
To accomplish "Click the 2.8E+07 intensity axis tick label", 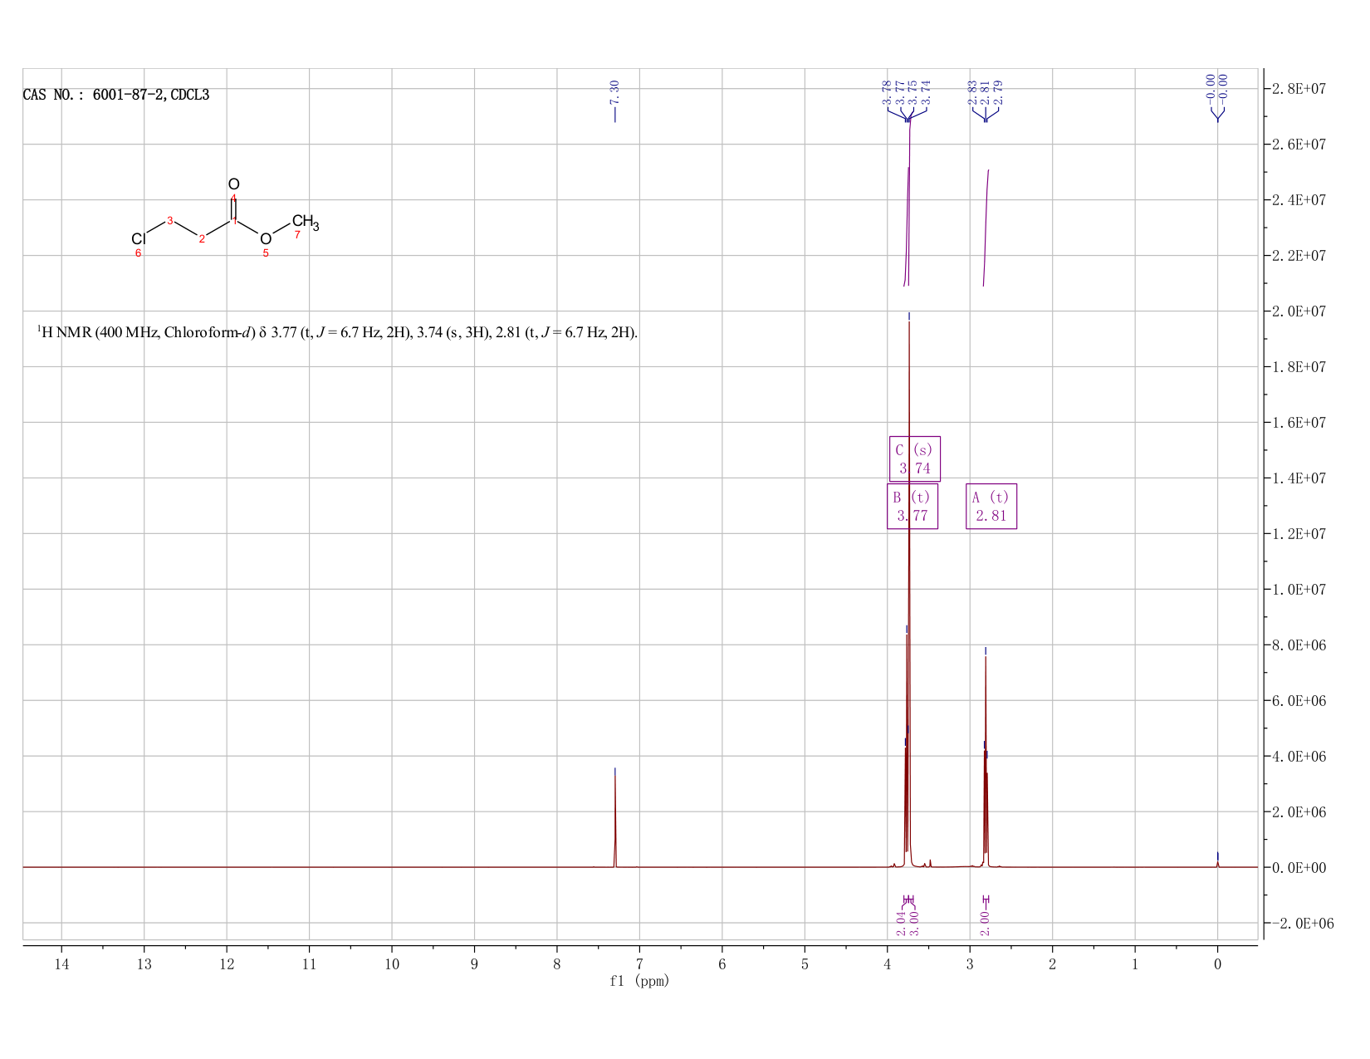I will click(1300, 88).
